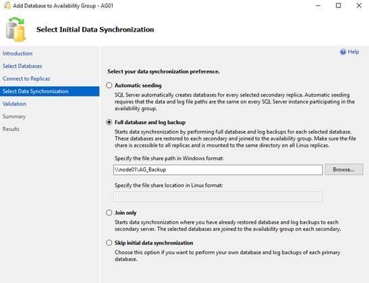Jump to the Validation step
This screenshot has height=283, width=369.
pyautogui.click(x=14, y=104)
